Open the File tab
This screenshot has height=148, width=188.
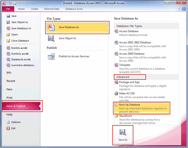point(8,9)
